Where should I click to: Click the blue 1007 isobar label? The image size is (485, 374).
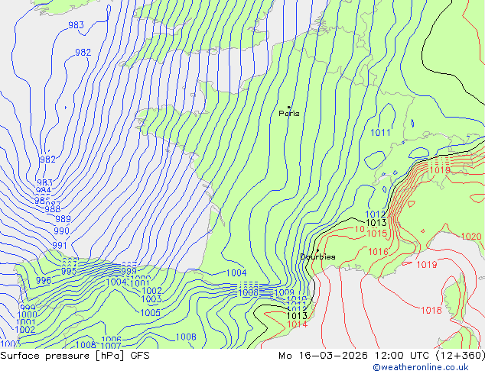(111, 346)
